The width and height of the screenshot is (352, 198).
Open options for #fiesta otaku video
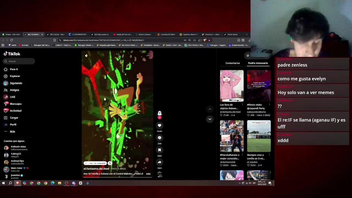269,105
